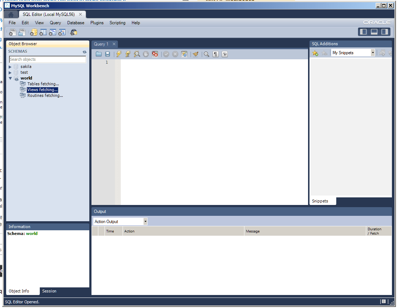
Task: Create a new schema icon
Action: [x=33, y=32]
